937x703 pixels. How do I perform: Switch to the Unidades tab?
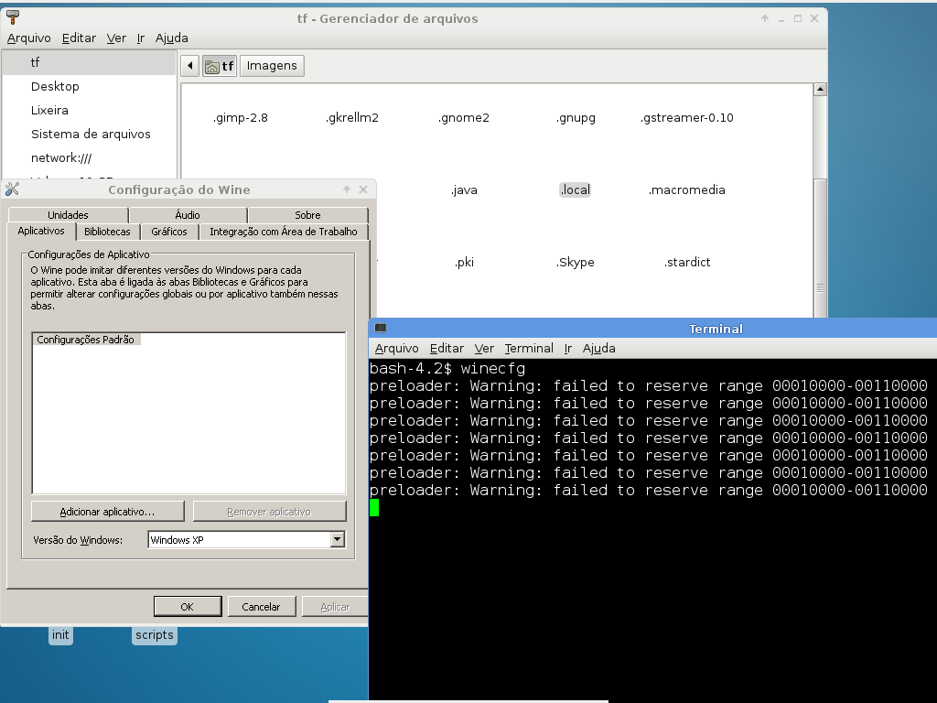(68, 215)
